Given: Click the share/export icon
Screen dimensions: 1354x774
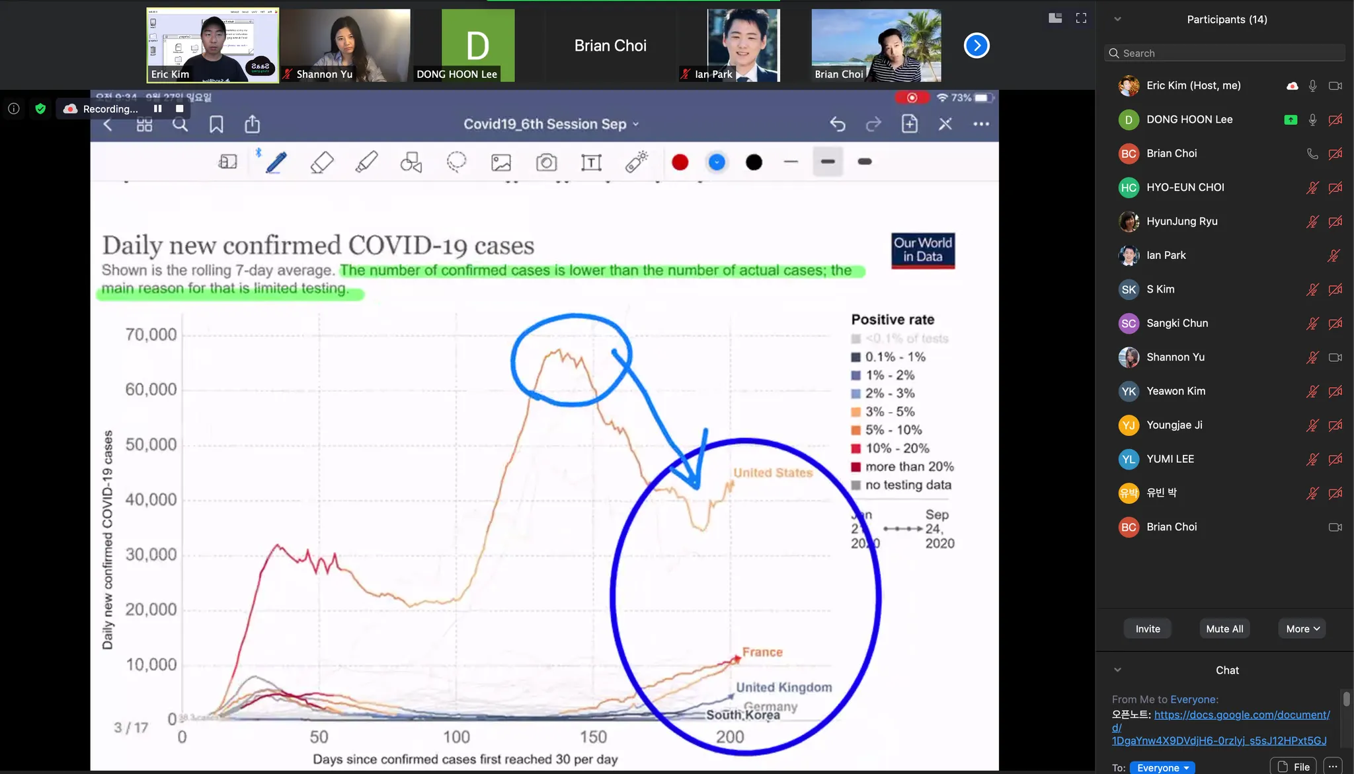Looking at the screenshot, I should coord(253,124).
